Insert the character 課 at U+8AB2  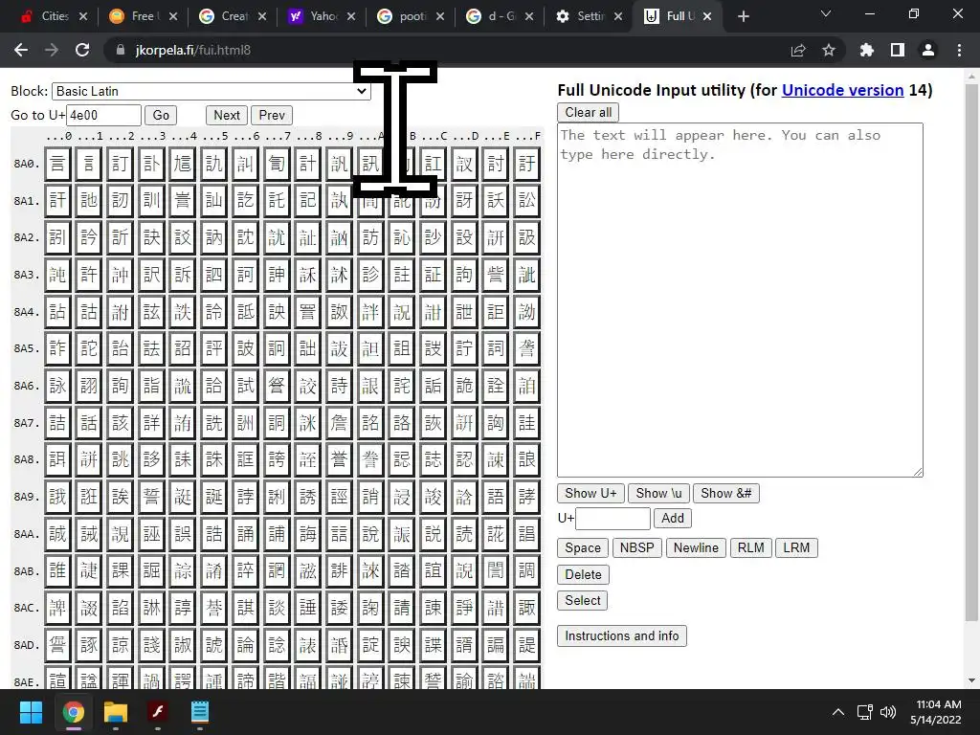(120, 570)
